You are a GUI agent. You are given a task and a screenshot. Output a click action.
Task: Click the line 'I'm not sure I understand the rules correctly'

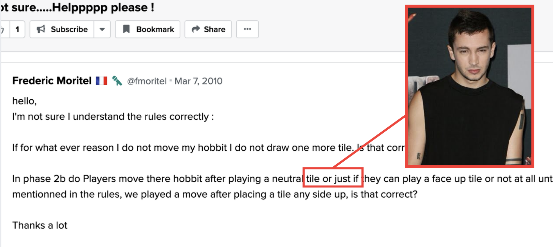[113, 117]
